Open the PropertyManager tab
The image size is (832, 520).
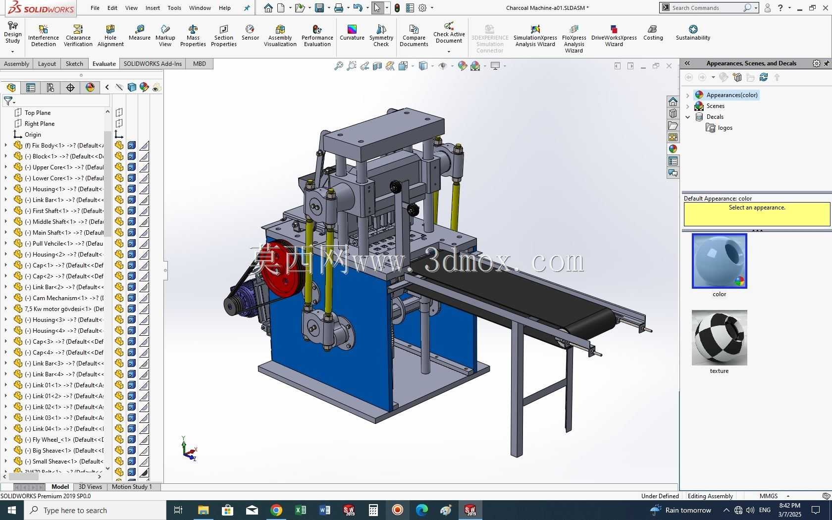point(31,88)
